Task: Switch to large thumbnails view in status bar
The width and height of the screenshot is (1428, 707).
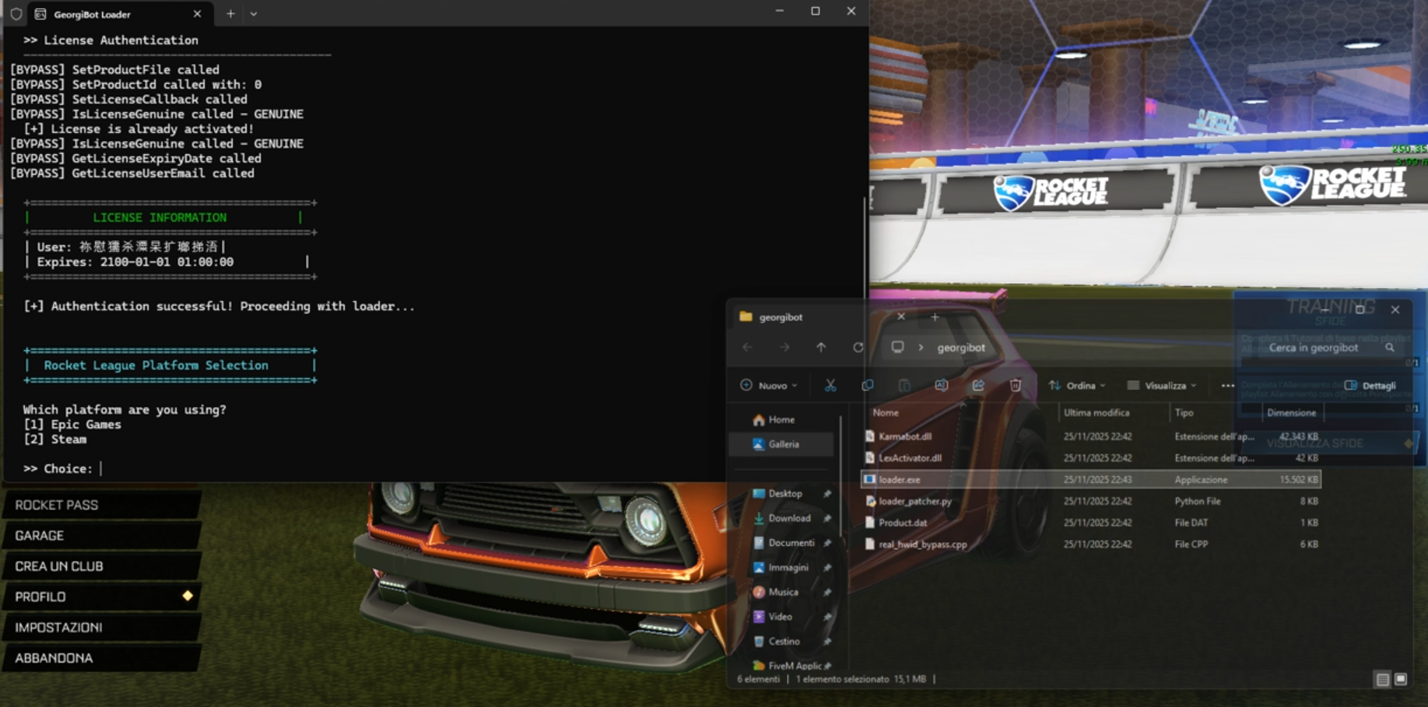Action: 1400,679
